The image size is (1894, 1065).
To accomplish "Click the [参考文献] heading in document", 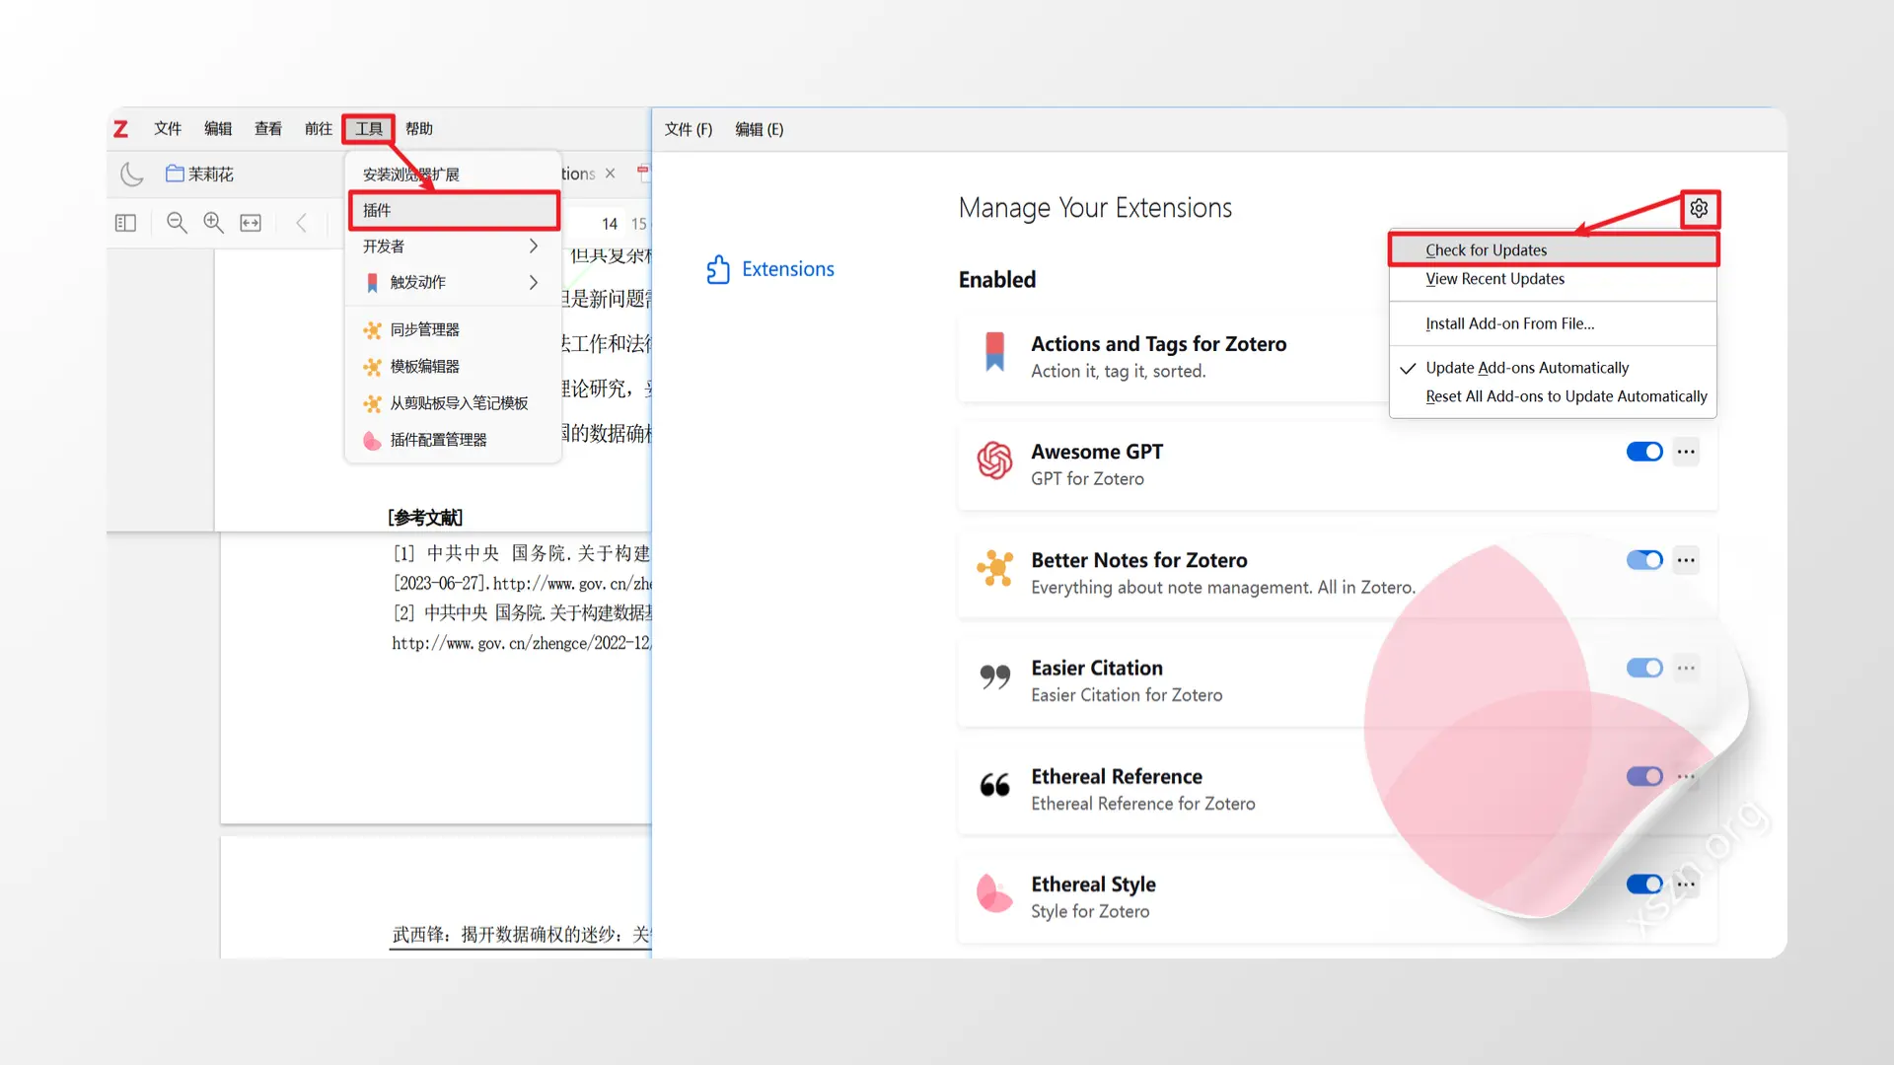I will [425, 518].
